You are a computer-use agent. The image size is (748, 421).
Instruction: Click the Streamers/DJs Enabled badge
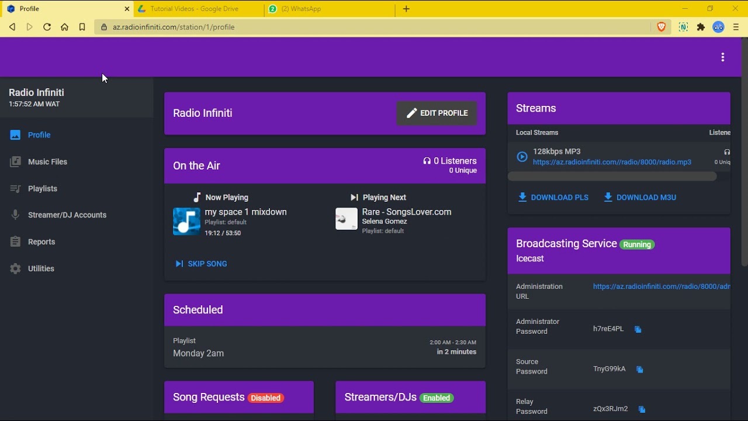point(437,398)
